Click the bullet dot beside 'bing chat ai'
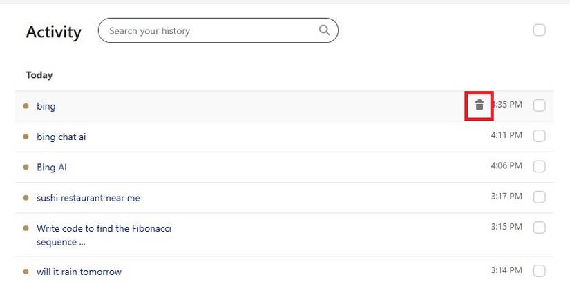This screenshot has width=570, height=282. click(x=26, y=137)
